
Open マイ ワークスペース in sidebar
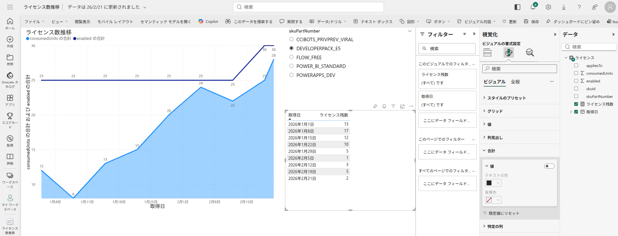(10, 203)
